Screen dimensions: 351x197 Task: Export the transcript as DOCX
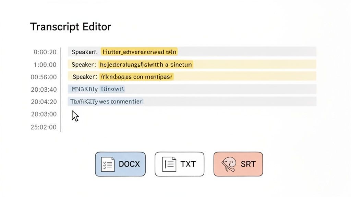click(x=120, y=164)
